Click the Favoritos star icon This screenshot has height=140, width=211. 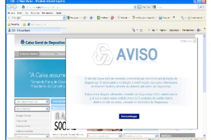point(9,24)
